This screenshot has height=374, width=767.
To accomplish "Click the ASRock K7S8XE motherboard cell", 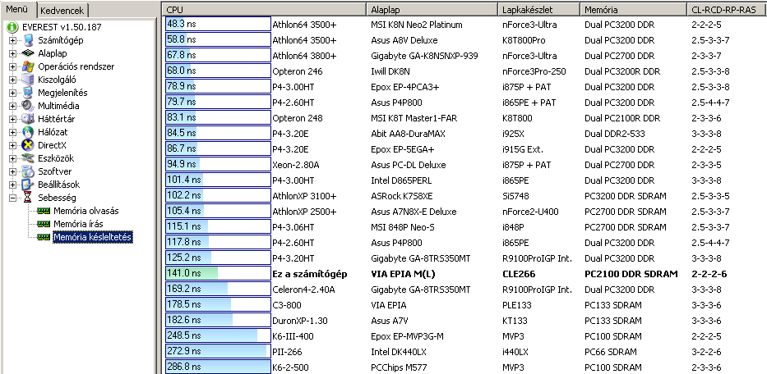I will click(402, 196).
